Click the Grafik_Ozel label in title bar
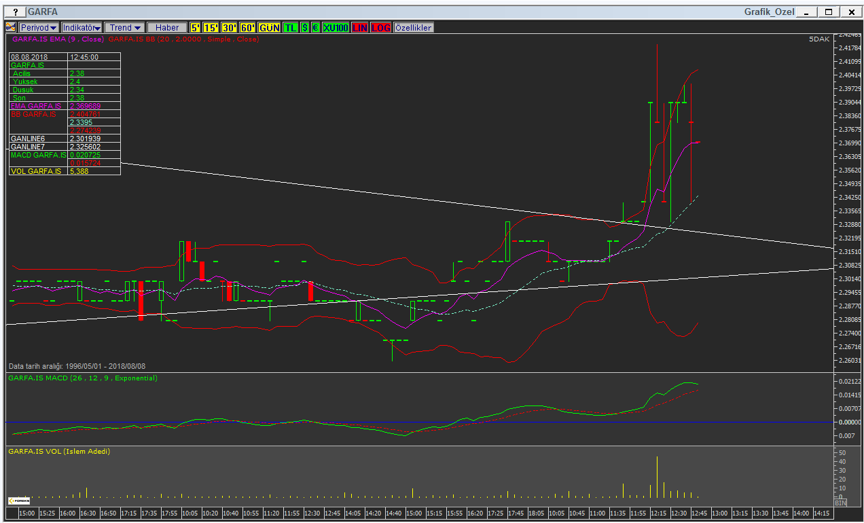Screen dimensions: 864x523 pos(769,12)
